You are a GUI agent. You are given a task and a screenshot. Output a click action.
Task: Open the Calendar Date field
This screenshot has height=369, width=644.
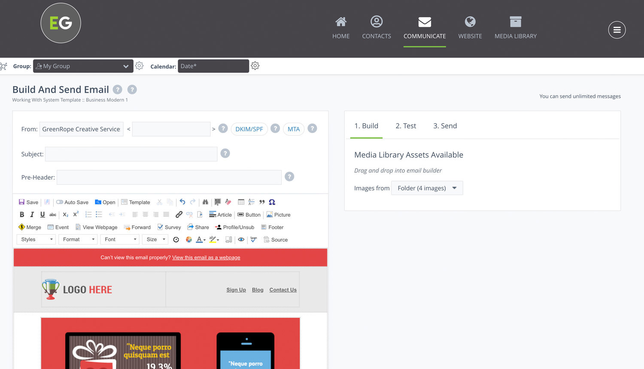(213, 66)
